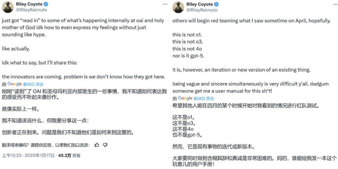
Task: Open @RileyRalmuto handle on left tweet
Action: point(31,10)
